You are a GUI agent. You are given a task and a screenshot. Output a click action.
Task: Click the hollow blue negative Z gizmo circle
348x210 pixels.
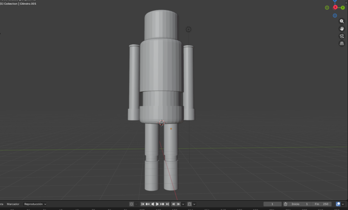335,16
